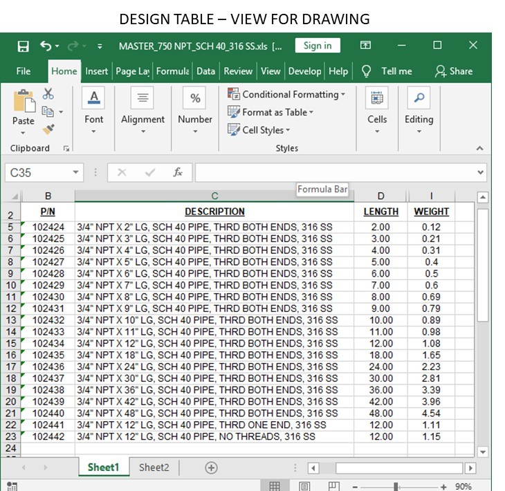The height and width of the screenshot is (491, 505).
Task: Click the greyed Redo arrow
Action: tap(73, 46)
